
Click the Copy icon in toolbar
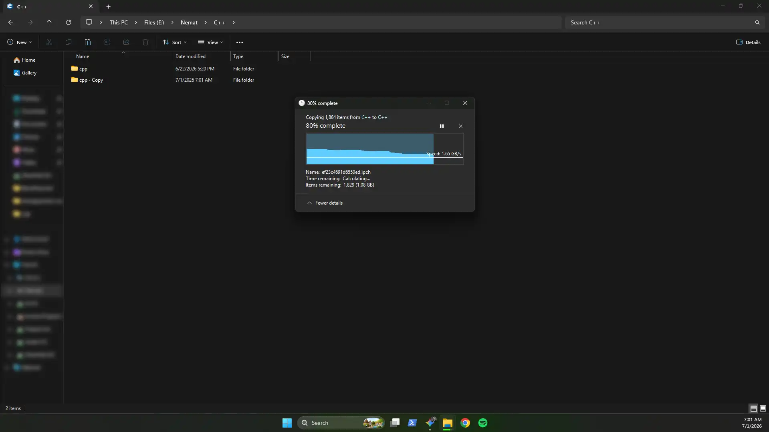coord(69,42)
